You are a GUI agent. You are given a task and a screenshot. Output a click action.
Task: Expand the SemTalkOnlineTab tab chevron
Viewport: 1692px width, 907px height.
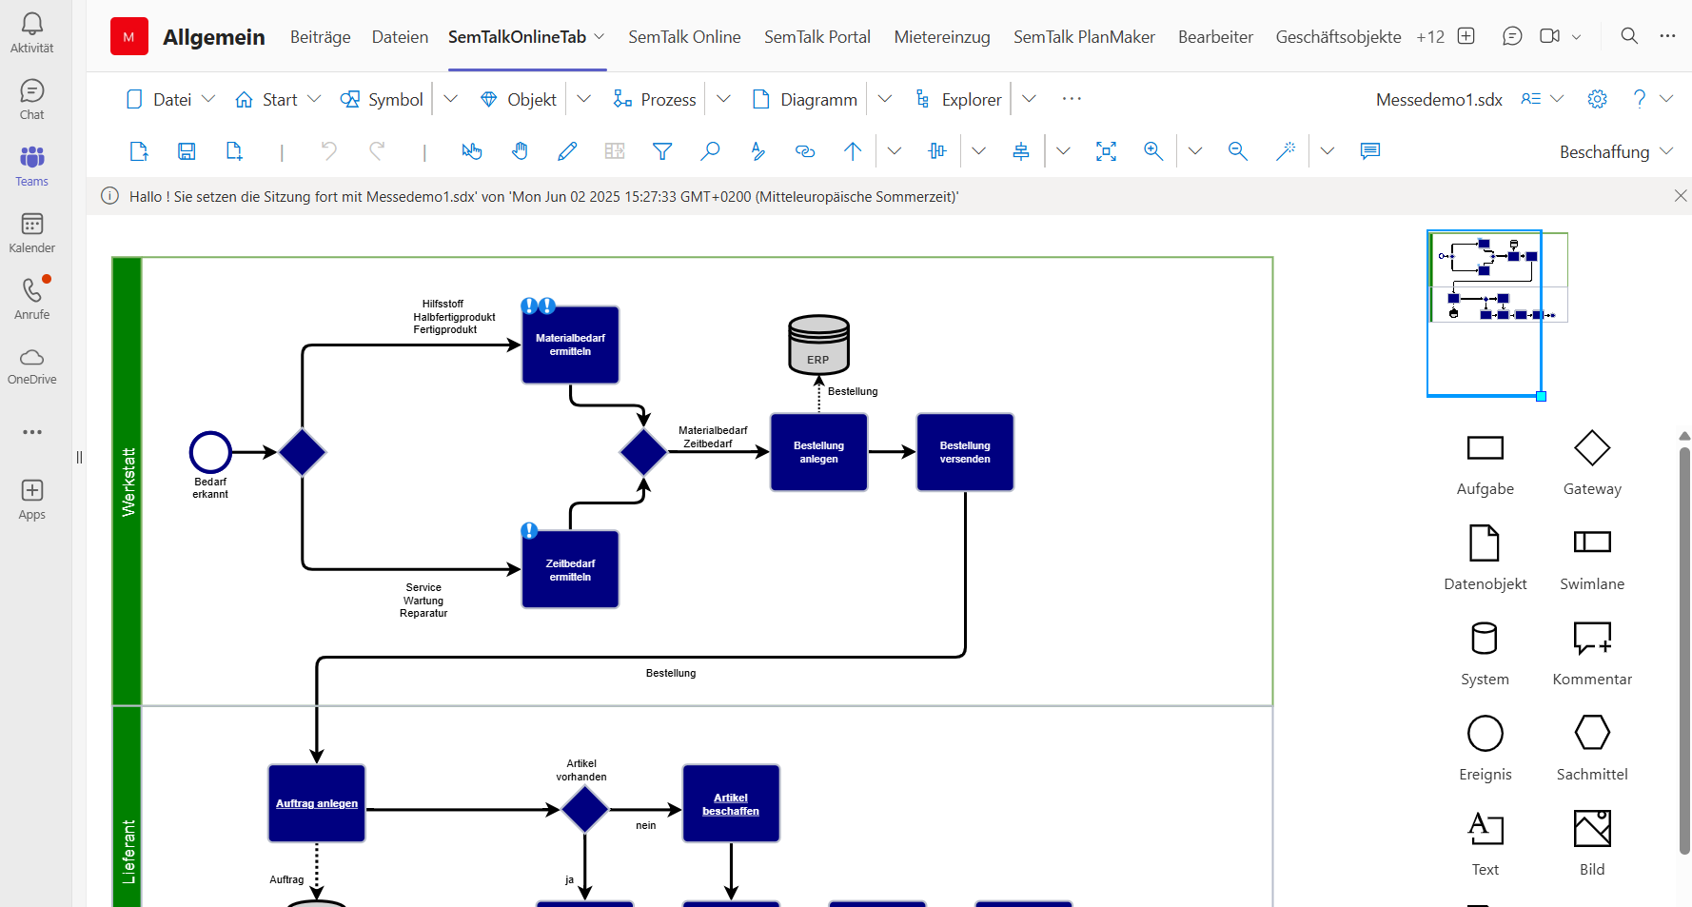600,36
